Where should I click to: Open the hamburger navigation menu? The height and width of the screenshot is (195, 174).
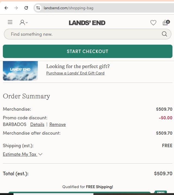coord(10,22)
